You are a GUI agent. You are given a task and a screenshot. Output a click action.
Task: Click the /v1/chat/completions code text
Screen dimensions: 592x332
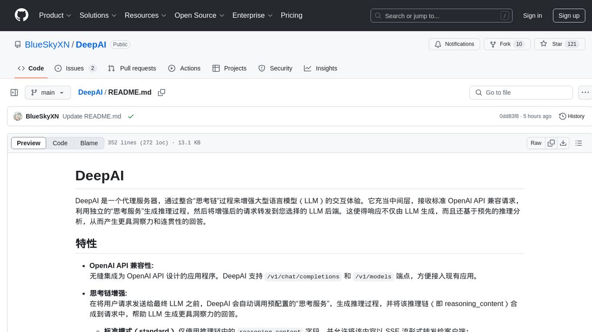coord(303,276)
